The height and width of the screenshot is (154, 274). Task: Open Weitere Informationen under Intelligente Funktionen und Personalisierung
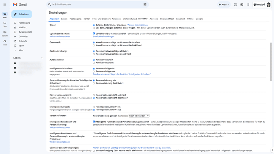60,127
